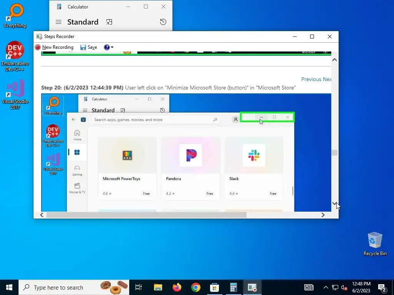Open News and interests taskbar icon

pos(309,287)
